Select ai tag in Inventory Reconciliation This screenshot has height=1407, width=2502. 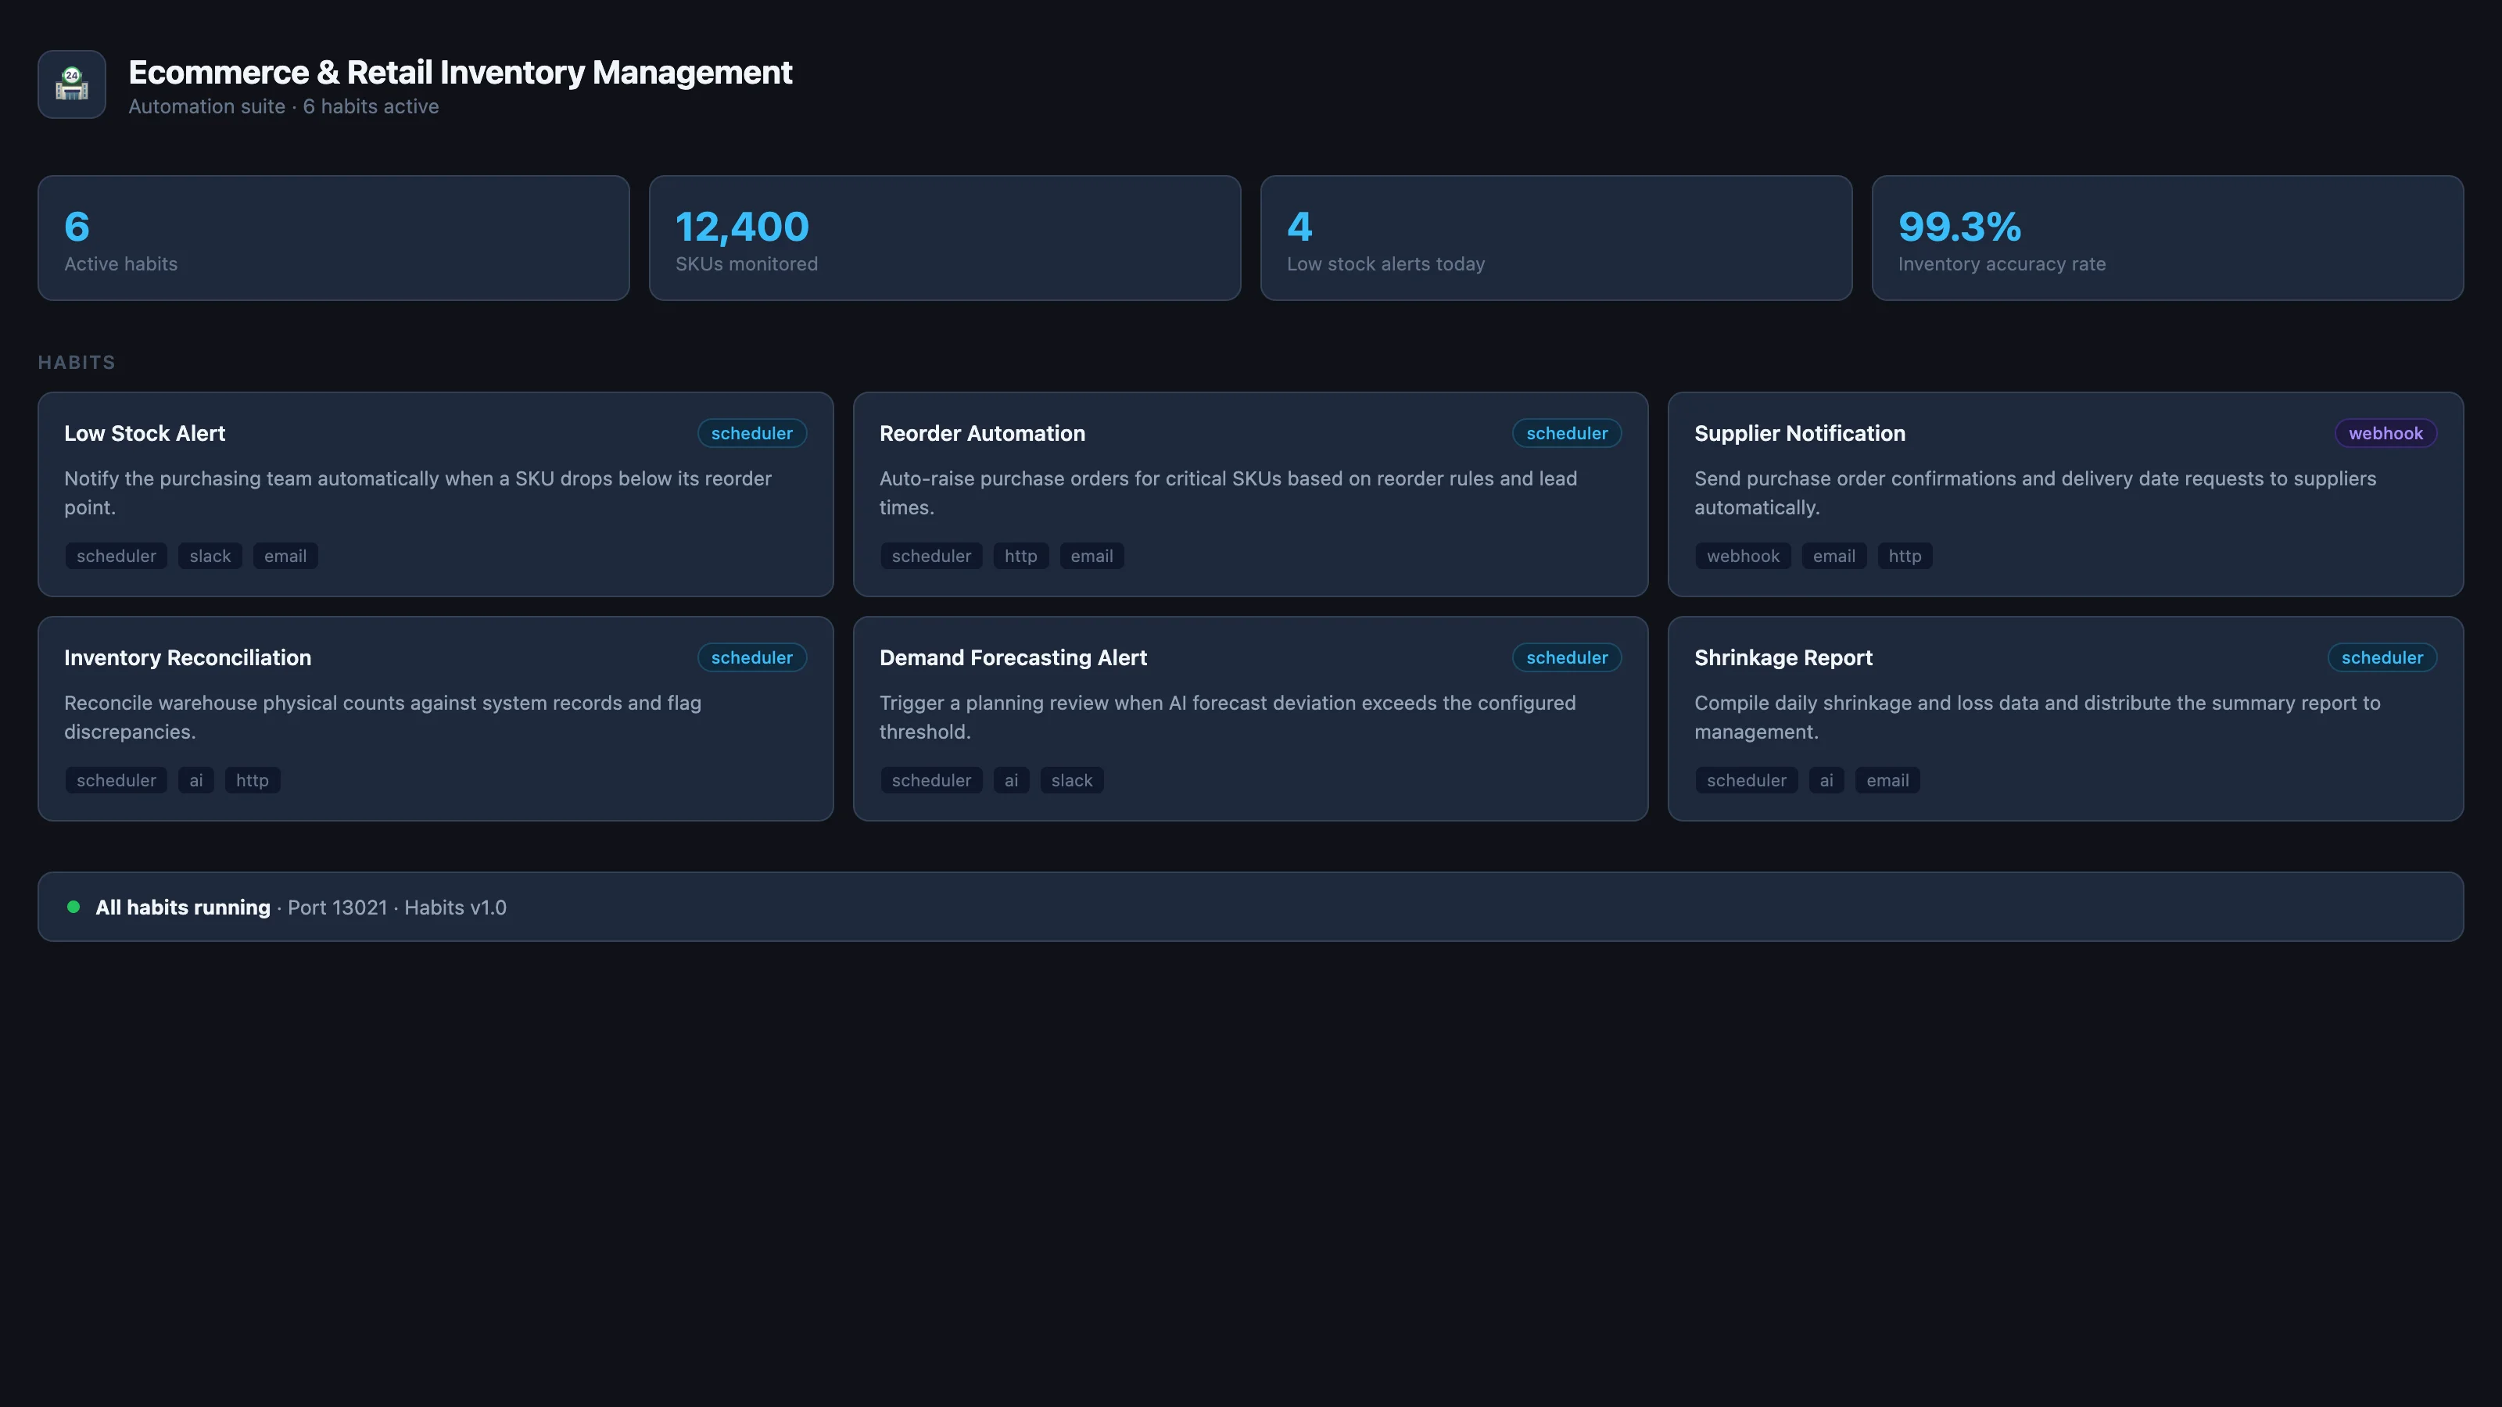point(196,781)
